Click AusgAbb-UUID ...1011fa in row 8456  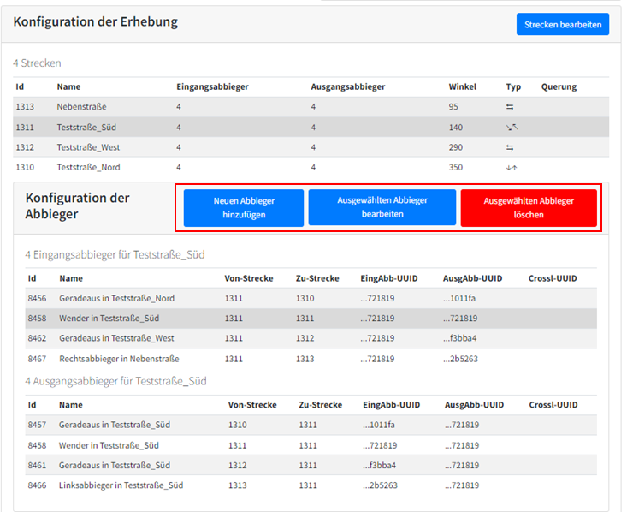[x=459, y=298]
